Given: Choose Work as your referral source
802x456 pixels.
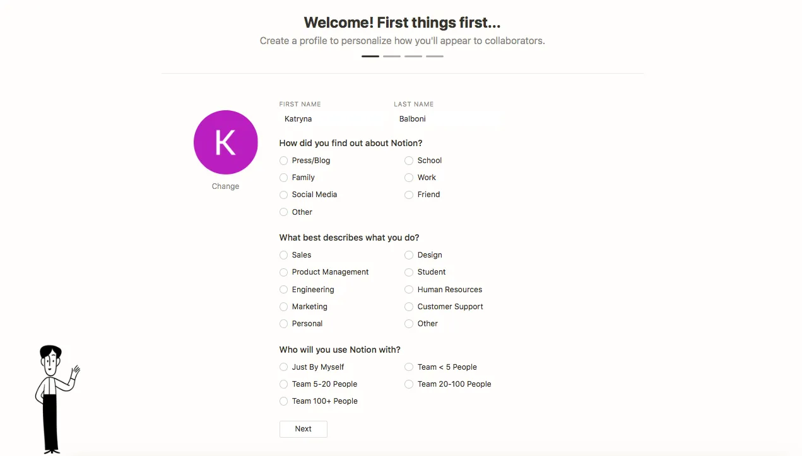Looking at the screenshot, I should point(409,177).
